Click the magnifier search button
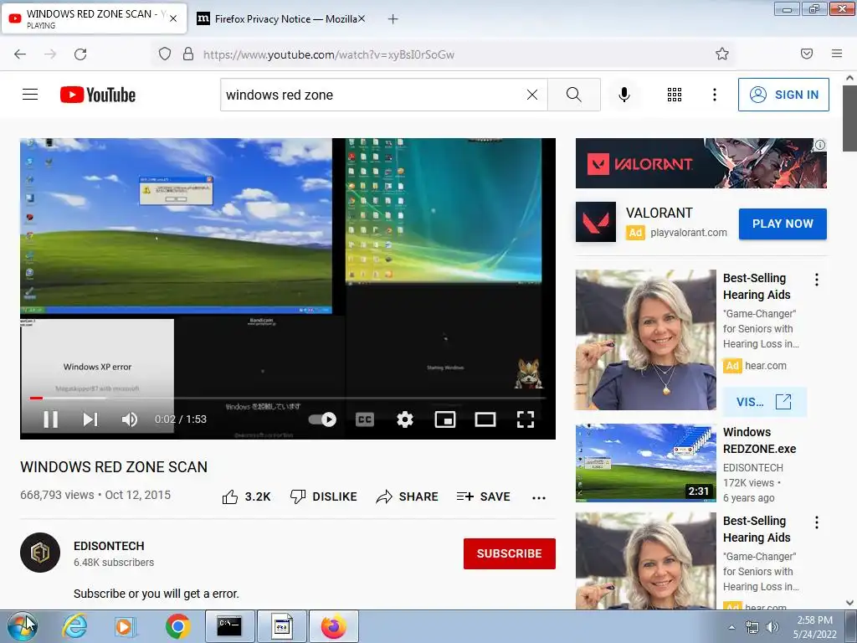This screenshot has width=857, height=643. point(574,95)
